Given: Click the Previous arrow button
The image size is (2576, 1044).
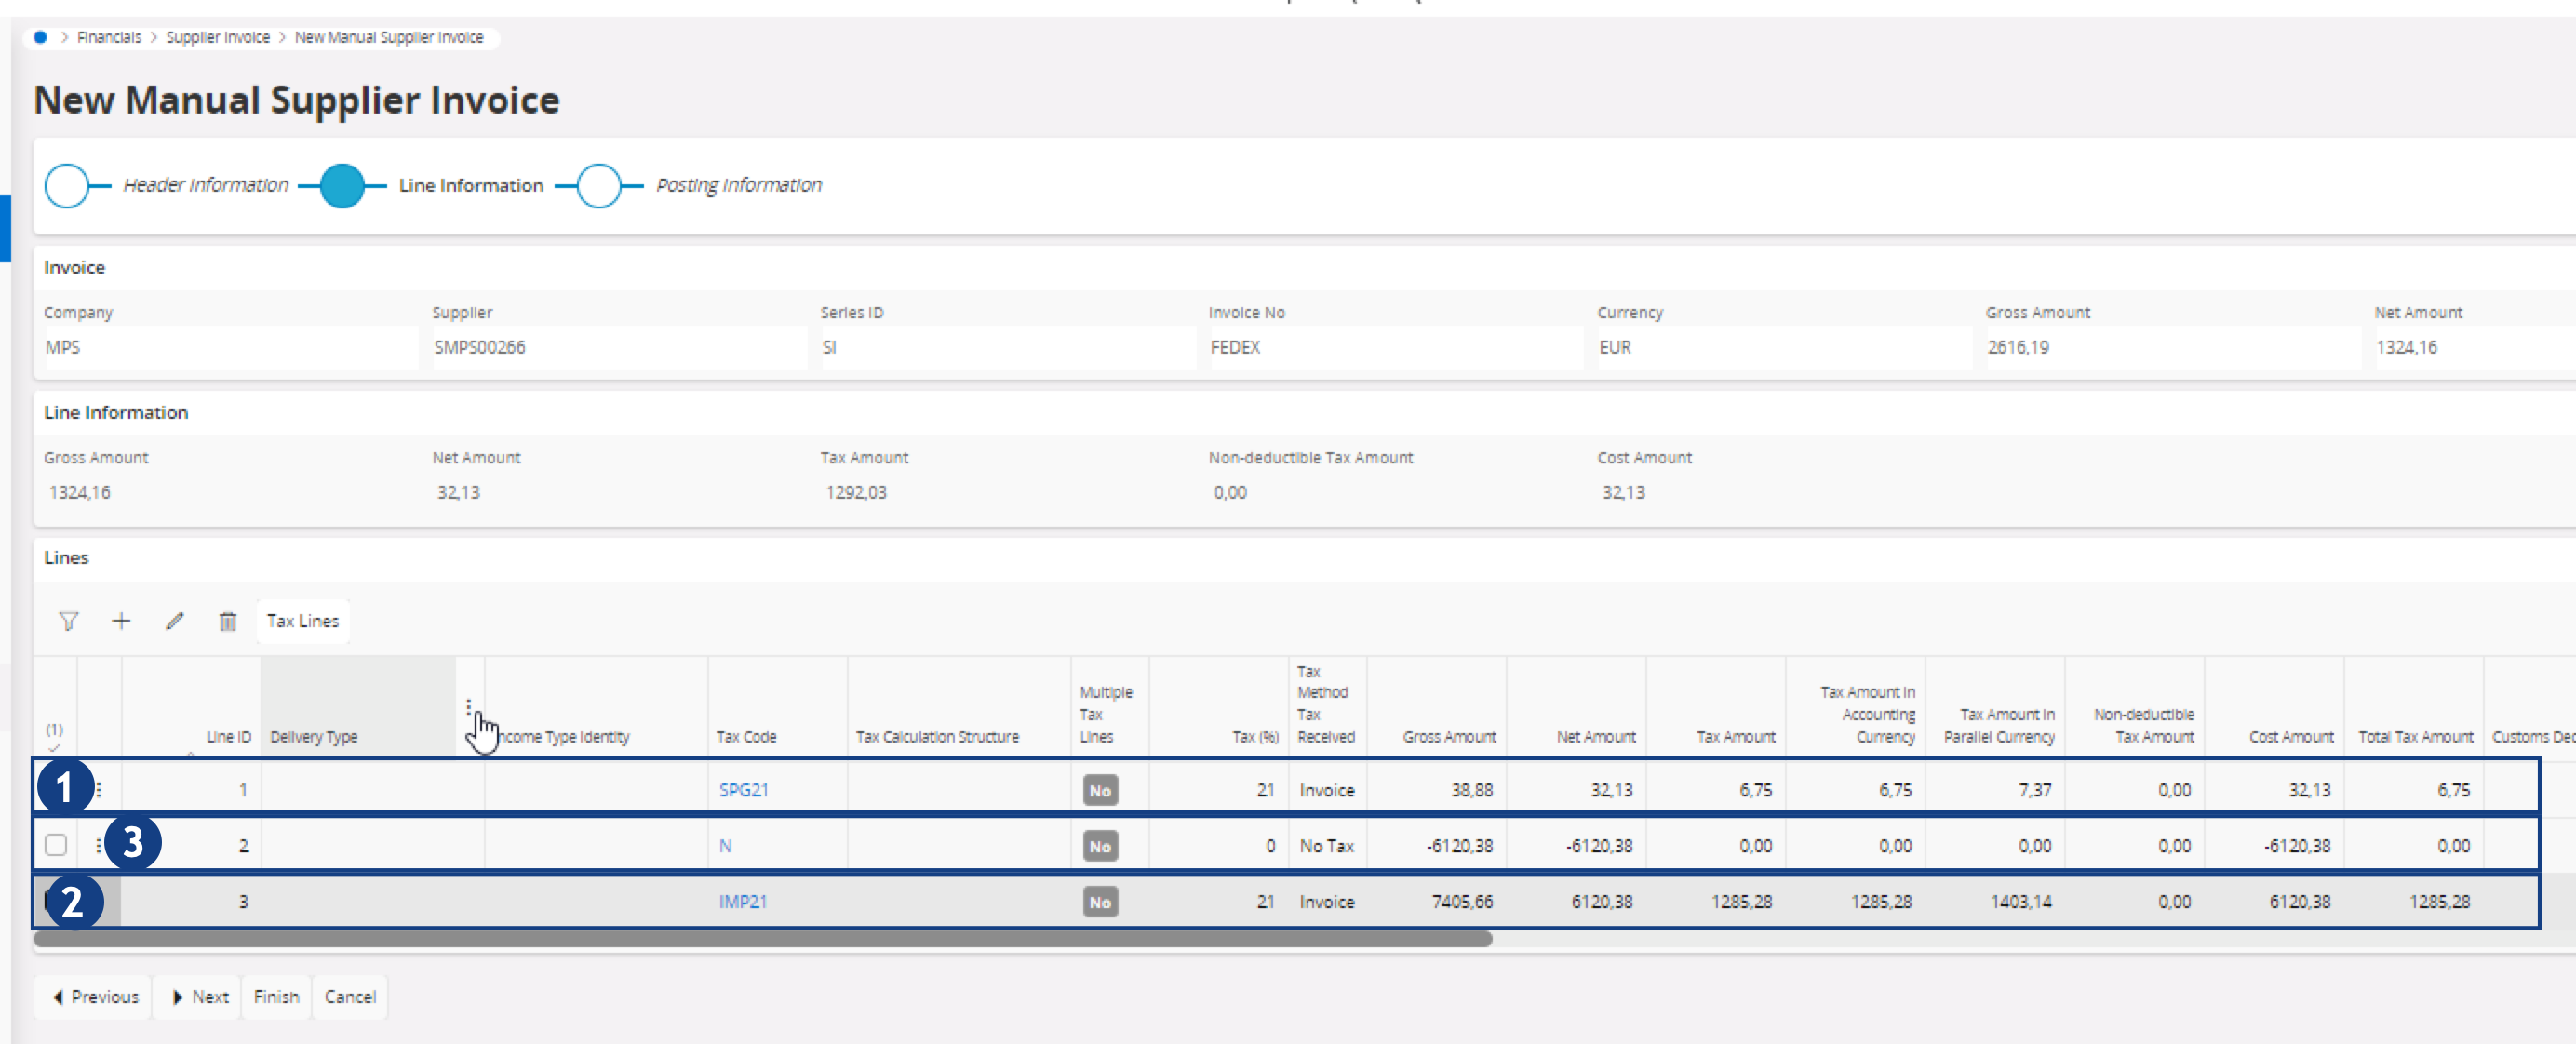Looking at the screenshot, I should point(95,997).
